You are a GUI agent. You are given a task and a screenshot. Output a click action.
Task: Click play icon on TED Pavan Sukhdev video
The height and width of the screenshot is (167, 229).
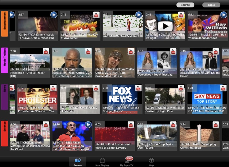tap(88, 125)
